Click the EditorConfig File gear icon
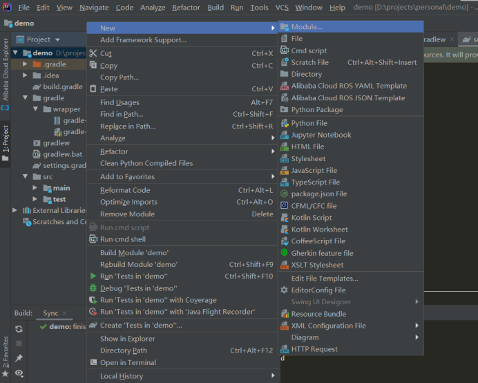478x383 pixels. click(284, 290)
